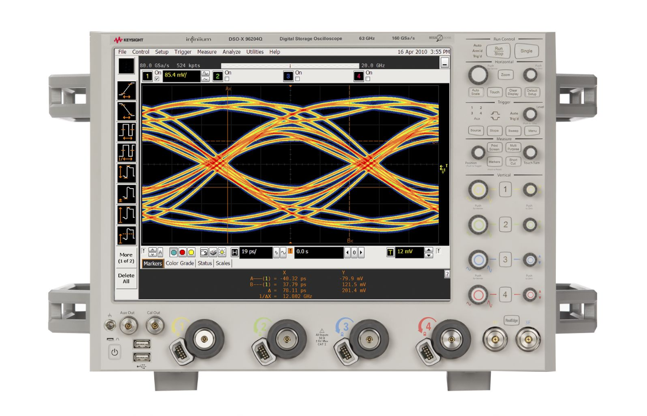Step the marker selector up-down control
This screenshot has height=416, width=647.
[152, 253]
